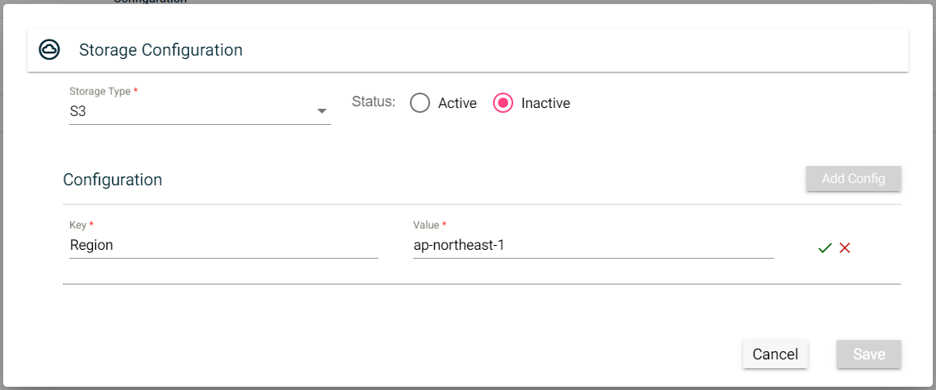Click the Storage Type field label
936x390 pixels.
[x=100, y=92]
